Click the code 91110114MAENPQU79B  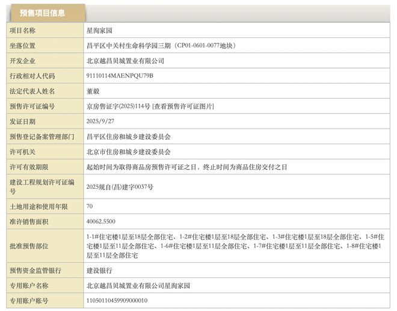click(x=120, y=76)
